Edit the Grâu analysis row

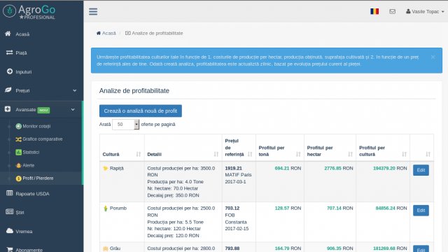[x=421, y=249]
